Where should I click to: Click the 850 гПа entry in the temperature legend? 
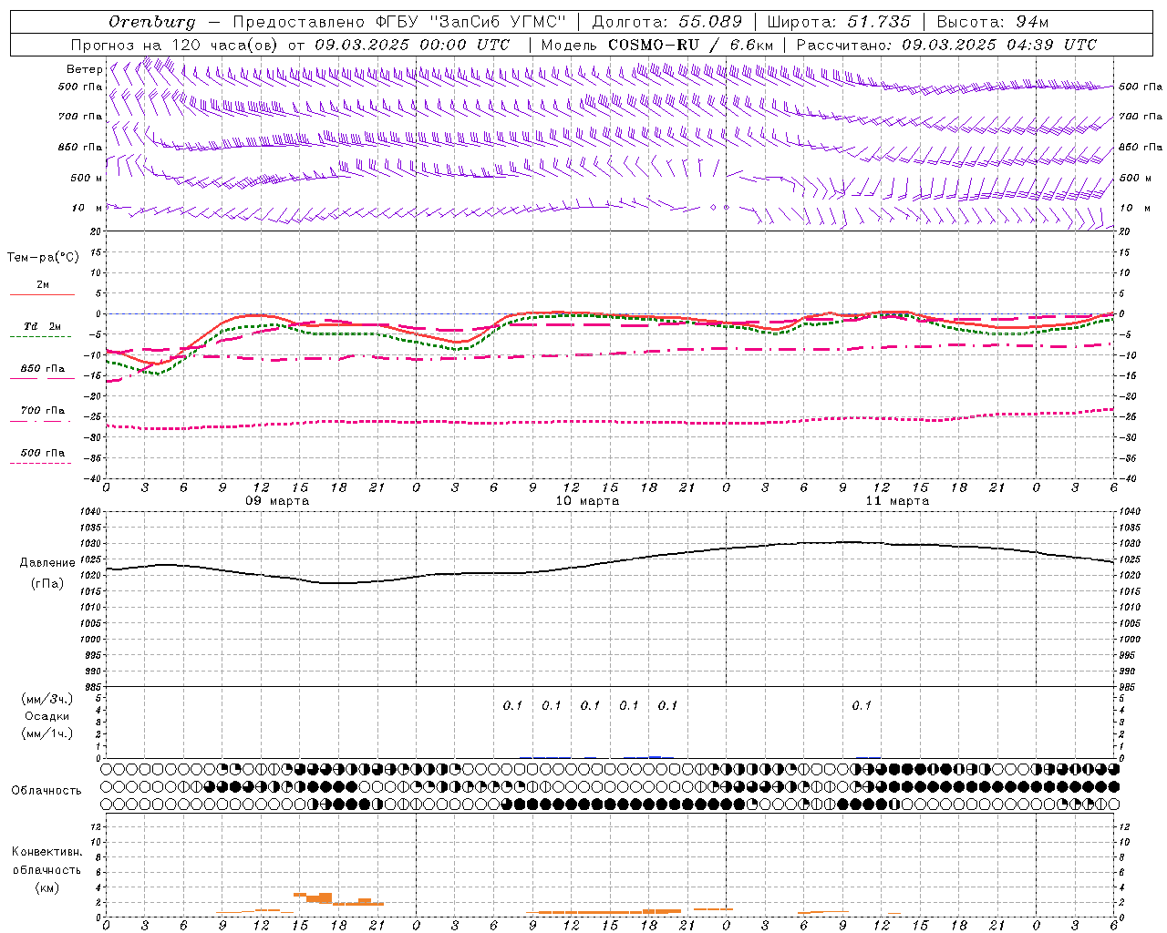pos(43,369)
